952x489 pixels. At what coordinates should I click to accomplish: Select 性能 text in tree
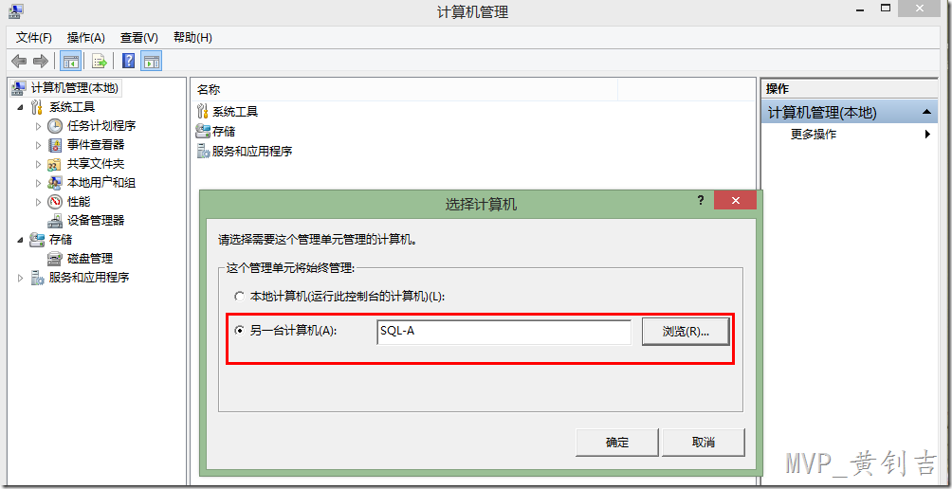[79, 202]
